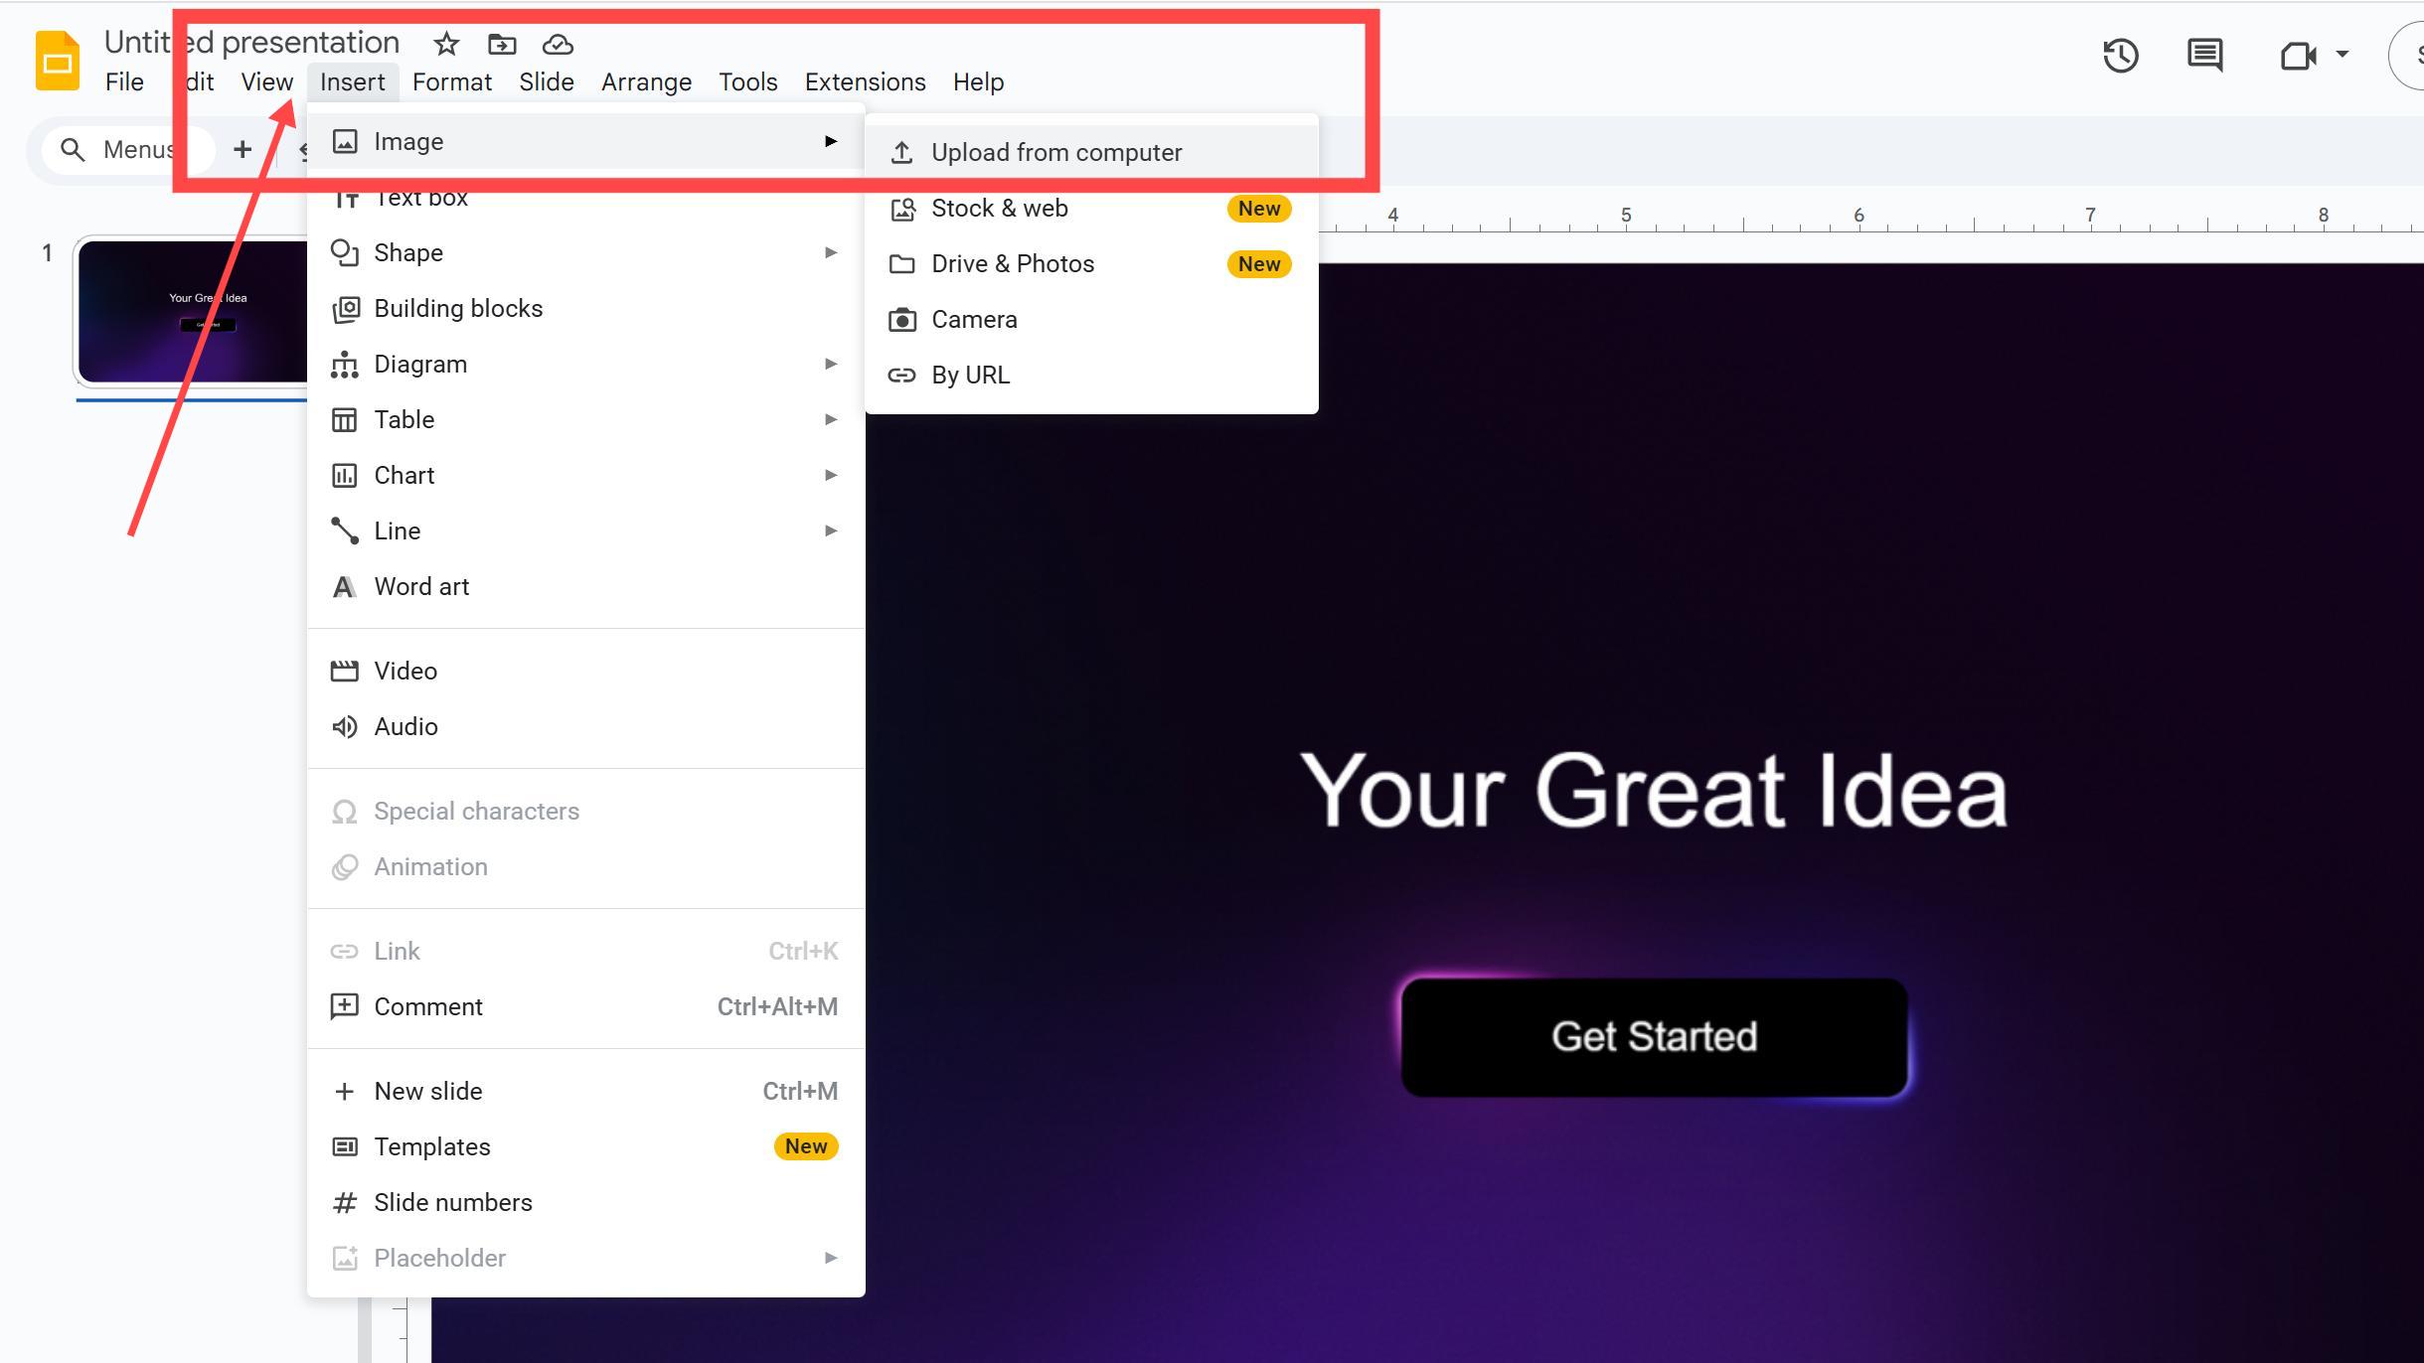Open the Format menu
The height and width of the screenshot is (1363, 2424).
point(452,81)
